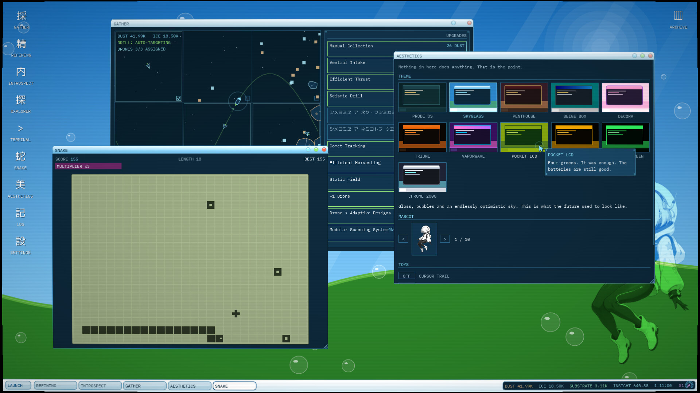This screenshot has width=700, height=393.
Task: Select the orange-on-black theme thumbnail
Action: pyautogui.click(x=575, y=135)
